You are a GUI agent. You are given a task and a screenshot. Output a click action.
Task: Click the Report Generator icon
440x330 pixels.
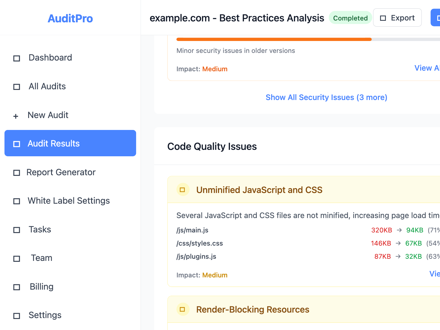pos(17,173)
